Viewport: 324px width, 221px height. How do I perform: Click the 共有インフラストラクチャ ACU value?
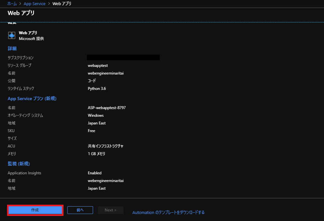point(106,146)
